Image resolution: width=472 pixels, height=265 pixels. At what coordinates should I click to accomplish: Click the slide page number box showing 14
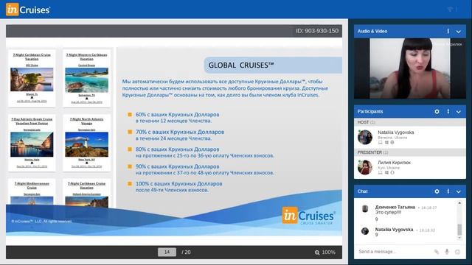pos(167,252)
